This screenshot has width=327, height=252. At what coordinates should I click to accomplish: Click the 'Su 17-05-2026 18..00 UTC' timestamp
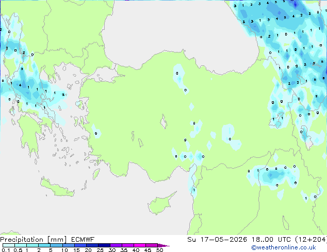pyautogui.click(x=239, y=240)
